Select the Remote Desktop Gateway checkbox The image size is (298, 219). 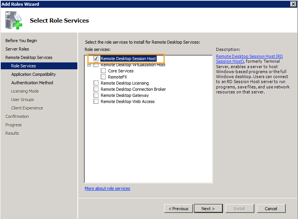[96, 95]
